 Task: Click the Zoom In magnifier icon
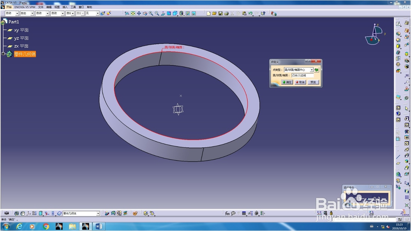point(151,14)
